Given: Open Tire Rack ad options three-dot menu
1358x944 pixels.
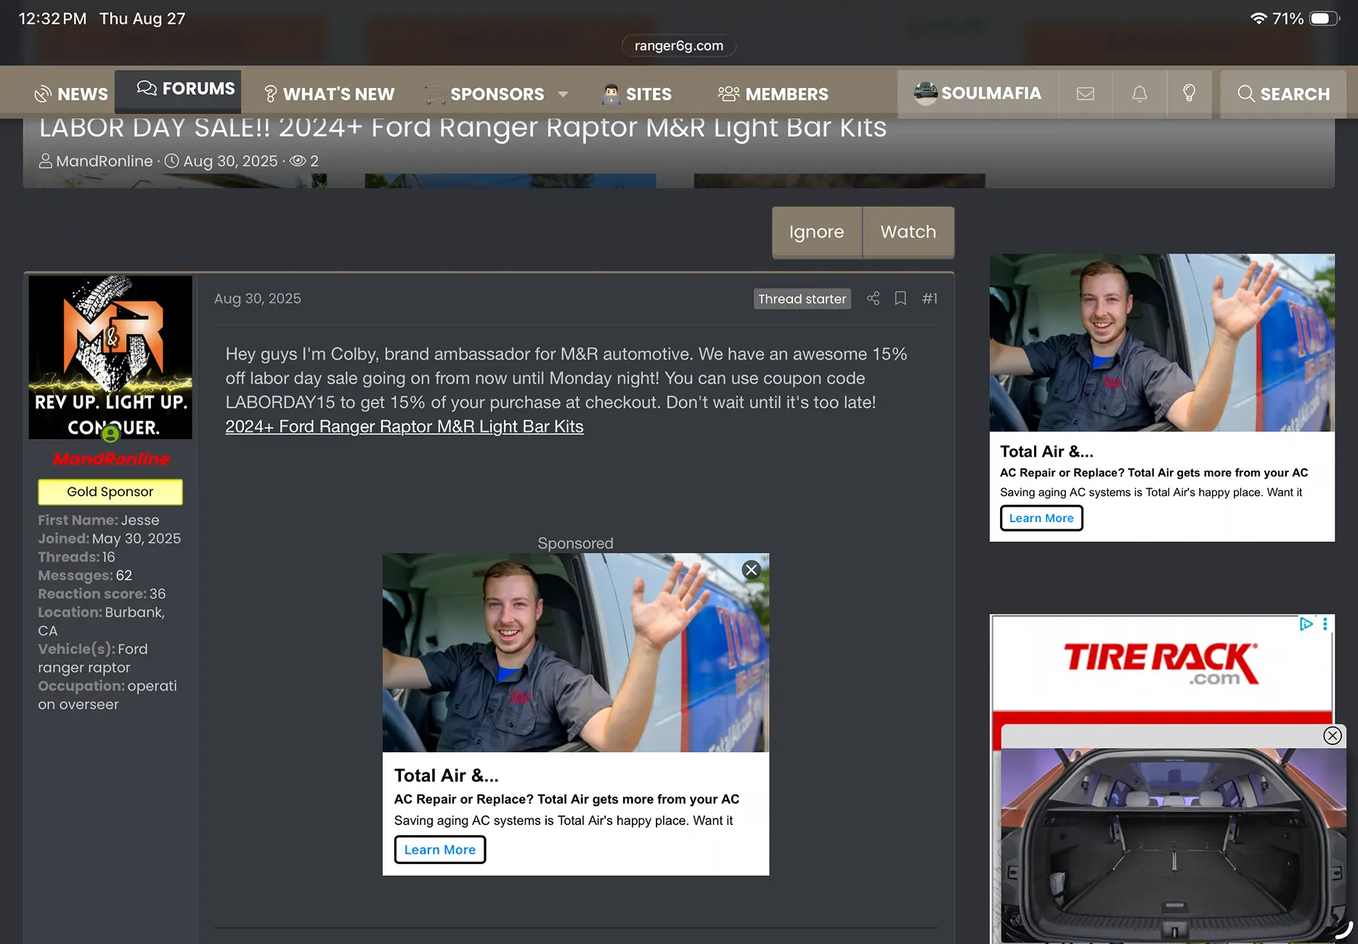Looking at the screenshot, I should click(1325, 624).
